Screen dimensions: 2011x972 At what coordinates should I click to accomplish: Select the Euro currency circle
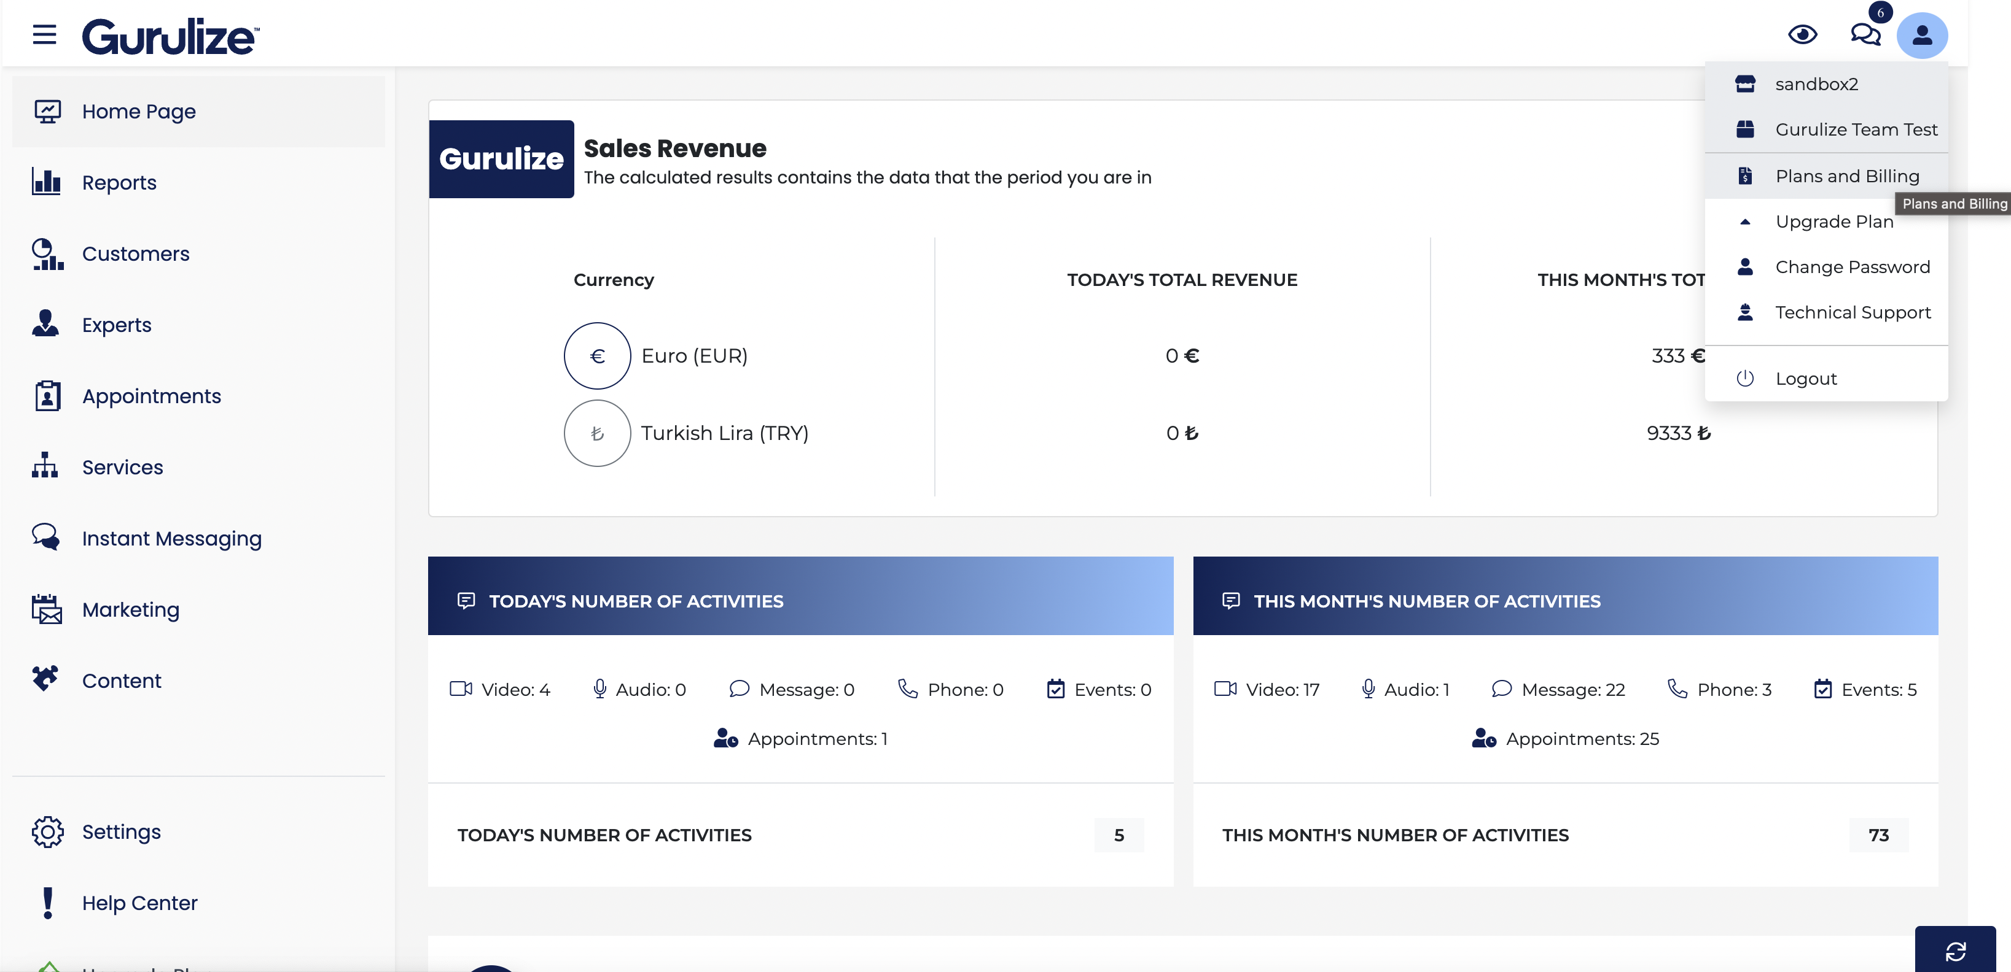[597, 356]
